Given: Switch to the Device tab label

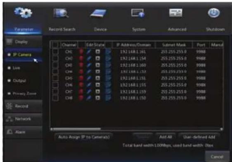Looking at the screenshot, I should [100, 29].
